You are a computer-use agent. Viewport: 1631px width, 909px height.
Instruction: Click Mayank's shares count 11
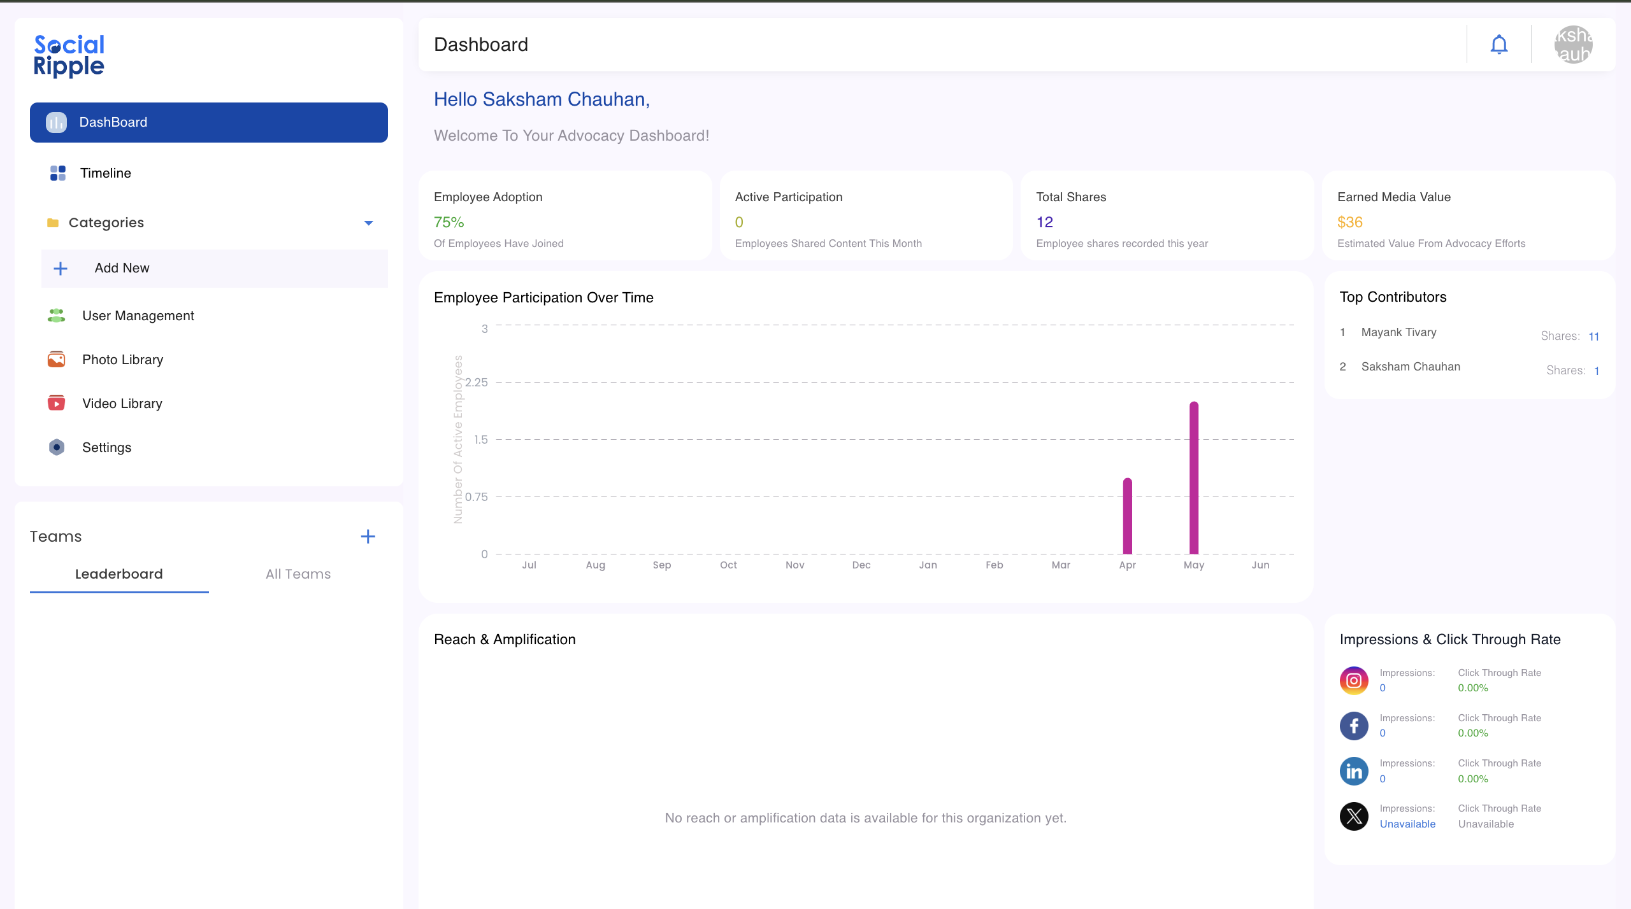[1594, 336]
